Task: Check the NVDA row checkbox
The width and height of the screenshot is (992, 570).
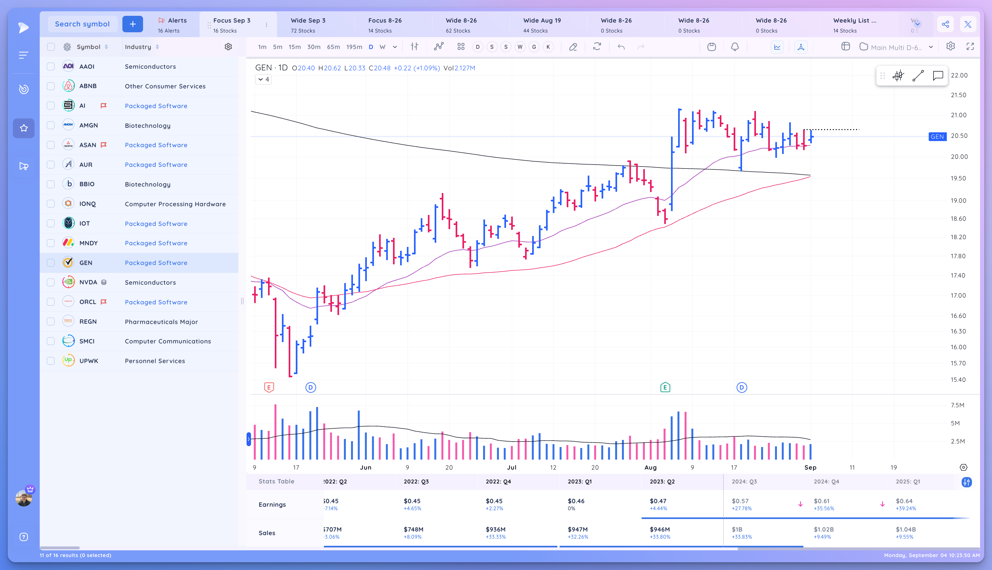Action: pos(50,282)
